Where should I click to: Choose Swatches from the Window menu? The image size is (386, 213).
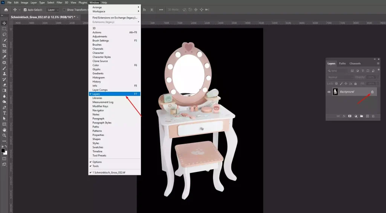click(x=115, y=147)
